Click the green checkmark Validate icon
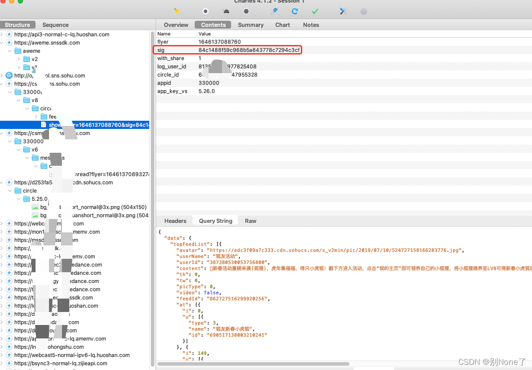 coord(315,11)
